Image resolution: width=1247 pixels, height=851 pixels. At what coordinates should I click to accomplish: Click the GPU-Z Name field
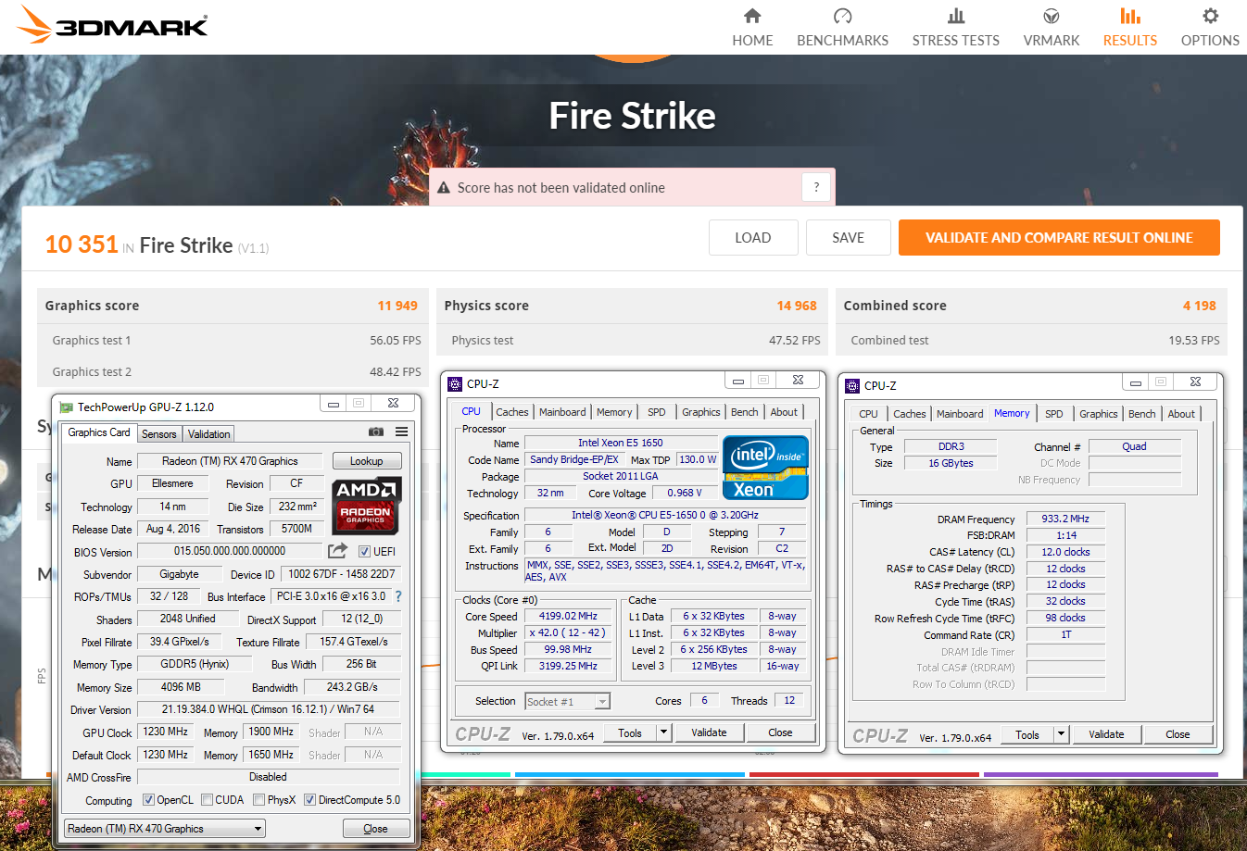(x=230, y=461)
